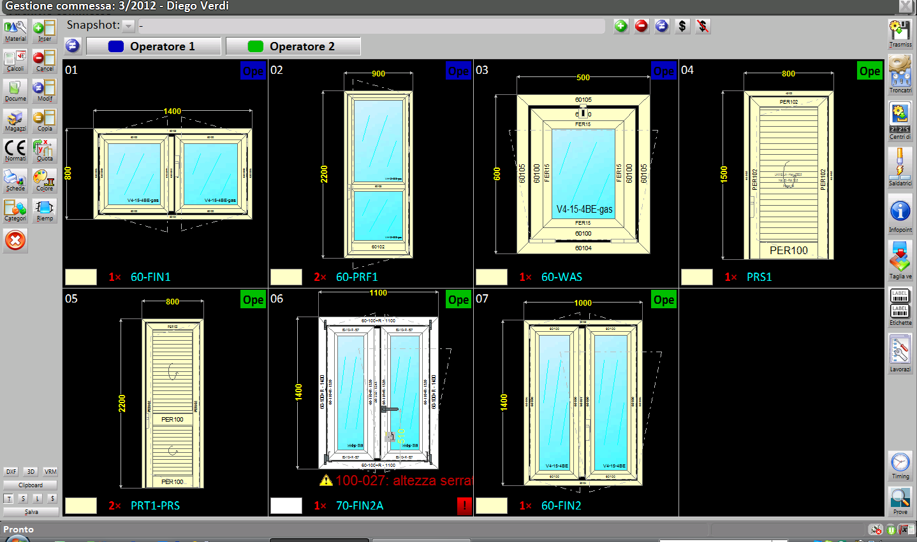Click the Copia (copy window) icon

tap(45, 121)
